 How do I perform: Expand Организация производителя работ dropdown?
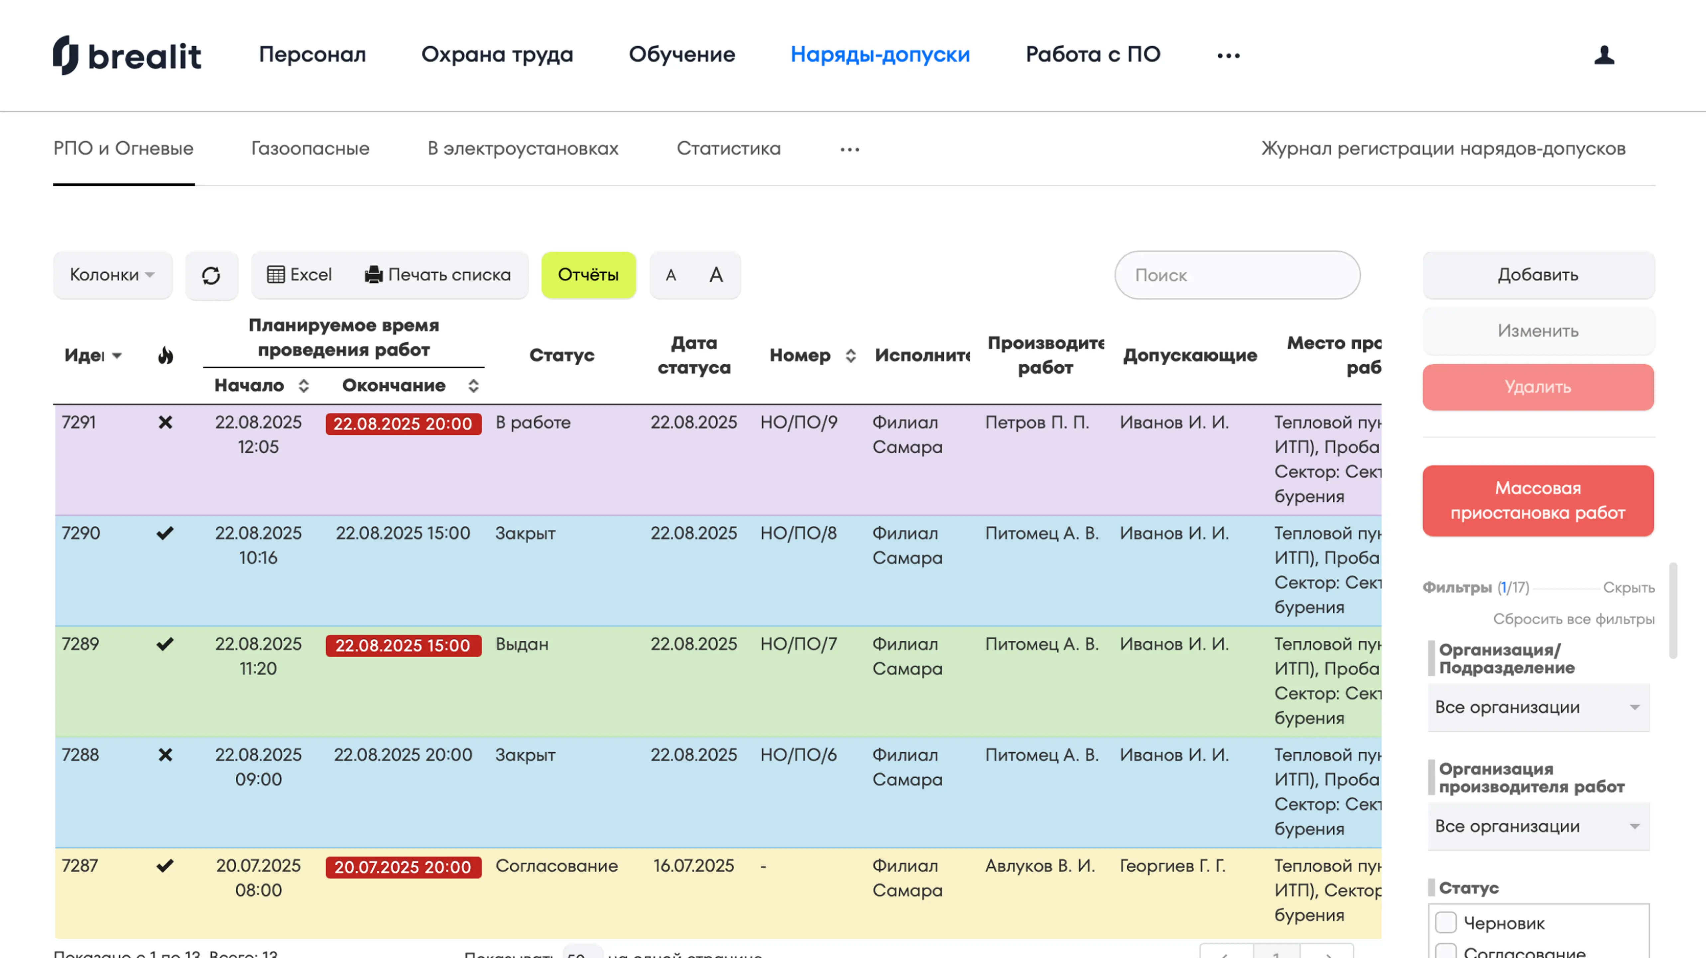(x=1538, y=826)
